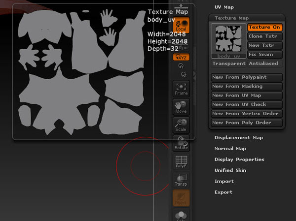Expand the Display Properties section
Viewport: 296px width, 221px height.
(x=239, y=159)
